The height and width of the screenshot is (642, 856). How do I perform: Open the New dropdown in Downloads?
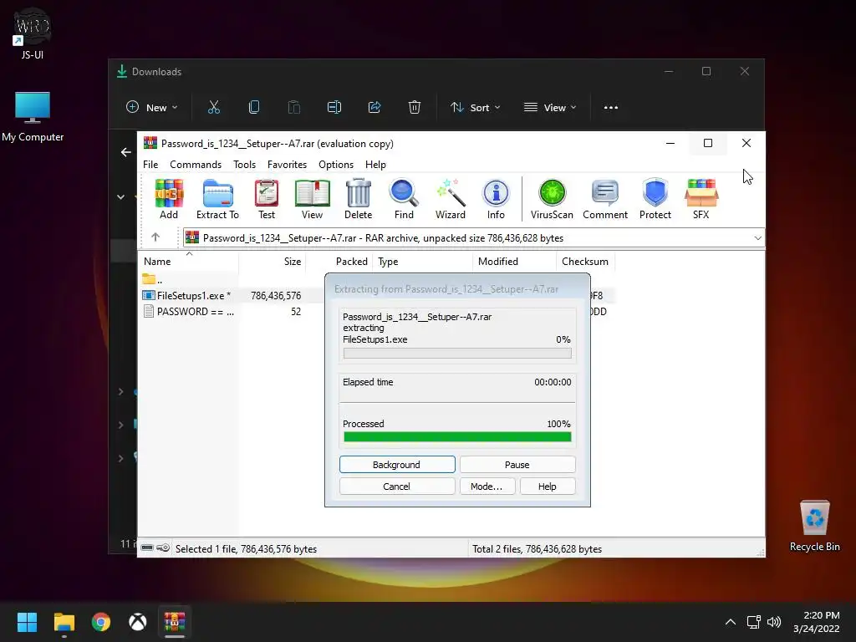(152, 108)
